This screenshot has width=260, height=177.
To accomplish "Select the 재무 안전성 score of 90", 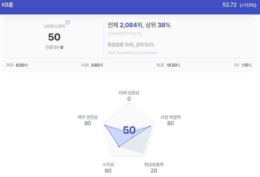I will pos(87,123).
